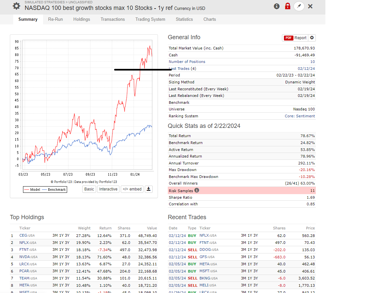Click the Sharpe Ratio value 1.69

[311, 197]
